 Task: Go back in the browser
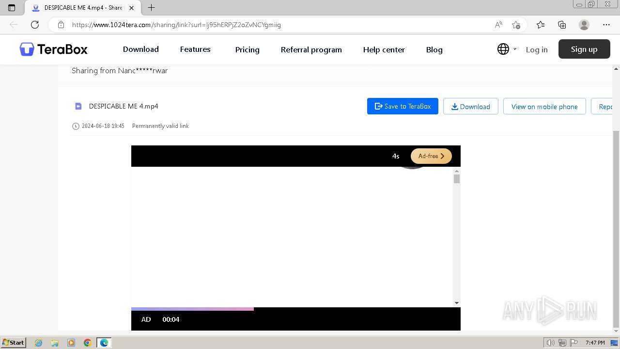point(14,25)
